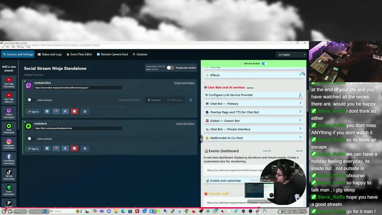Image resolution: width=382 pixels, height=215 pixels.
Task: Toggle the Production Active switch
Action: pyautogui.click(x=170, y=68)
